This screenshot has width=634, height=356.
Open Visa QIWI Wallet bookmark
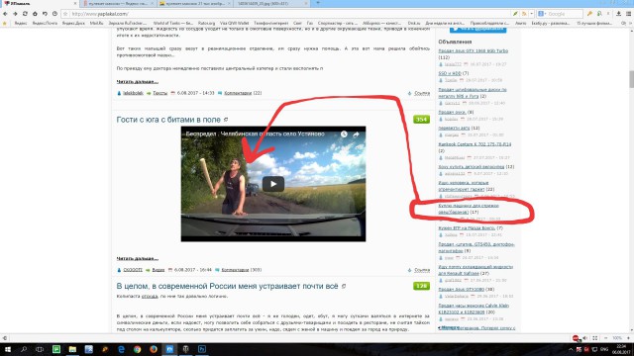tap(234, 24)
